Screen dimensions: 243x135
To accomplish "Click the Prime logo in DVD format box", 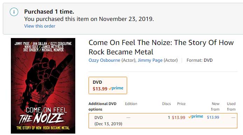I will (x=116, y=88).
